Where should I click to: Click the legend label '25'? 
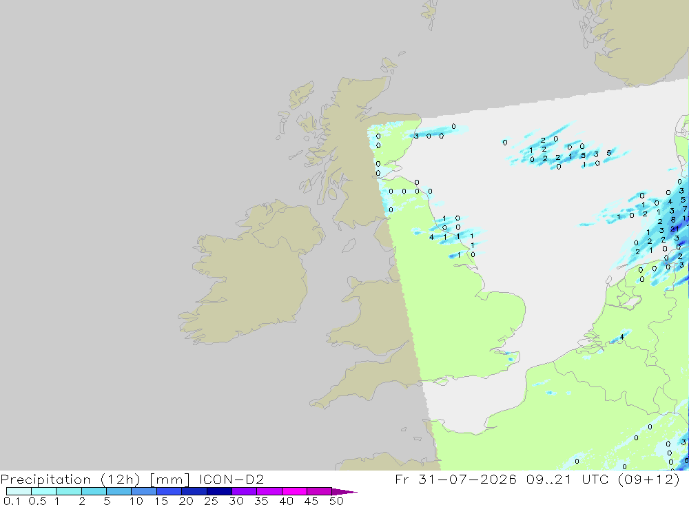(211, 501)
